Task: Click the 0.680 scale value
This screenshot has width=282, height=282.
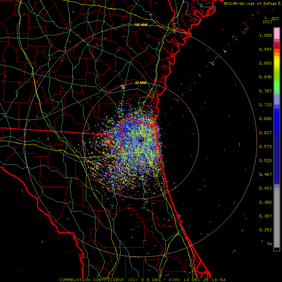Action: pos(265,119)
